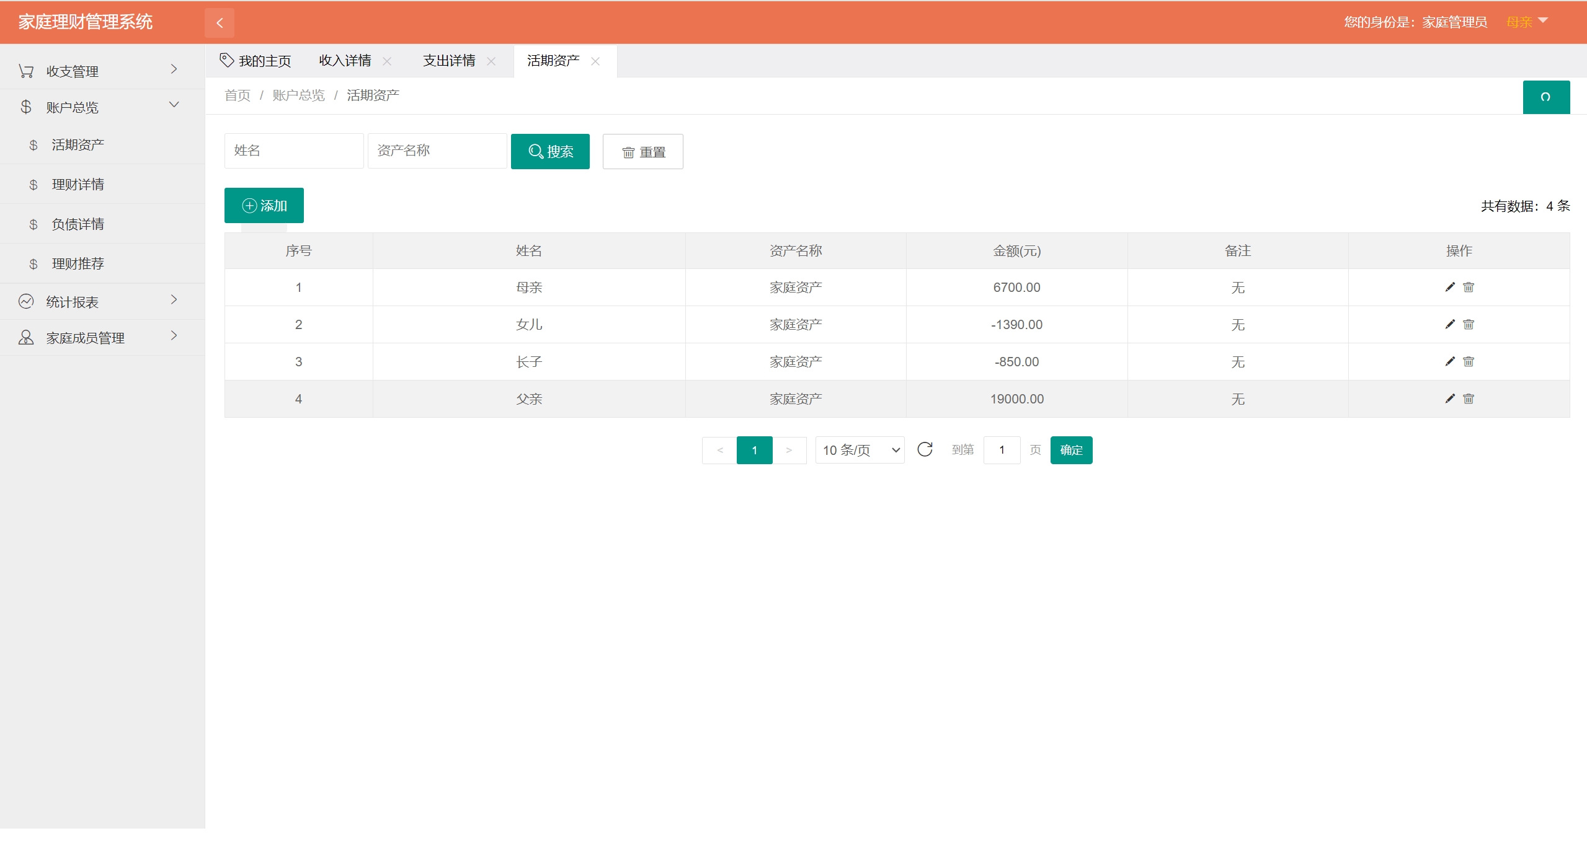Image resolution: width=1587 pixels, height=867 pixels.
Task: Click the 搜索 button
Action: click(x=550, y=151)
